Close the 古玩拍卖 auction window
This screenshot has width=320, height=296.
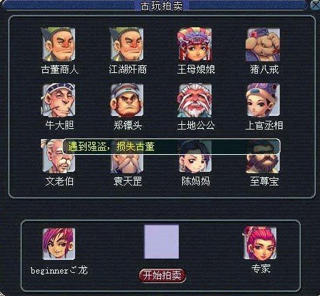tap(315, 5)
